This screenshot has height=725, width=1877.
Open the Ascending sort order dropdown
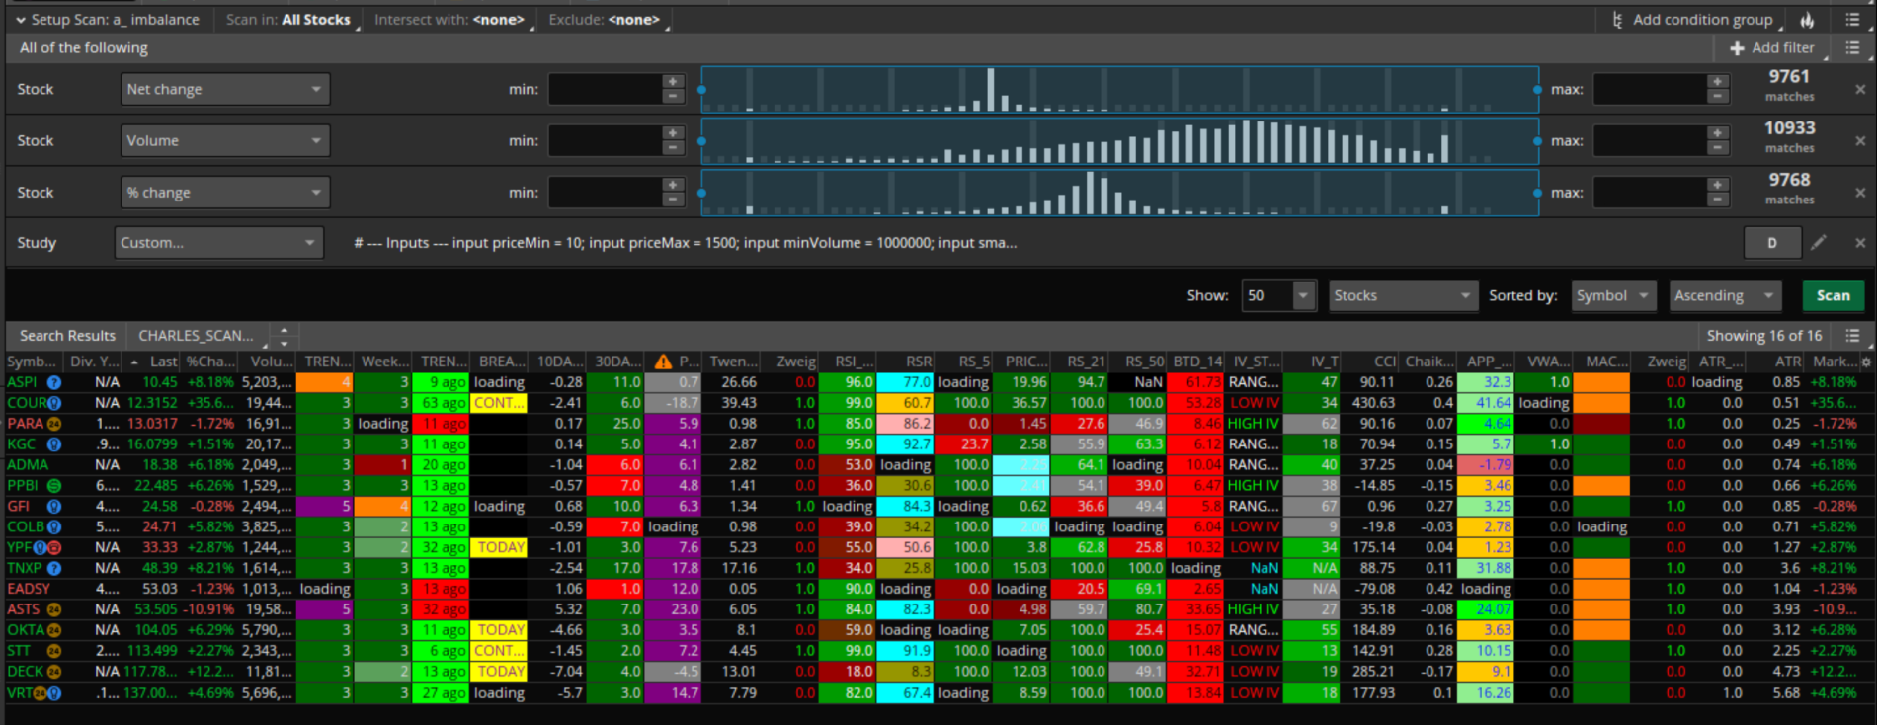1725,295
